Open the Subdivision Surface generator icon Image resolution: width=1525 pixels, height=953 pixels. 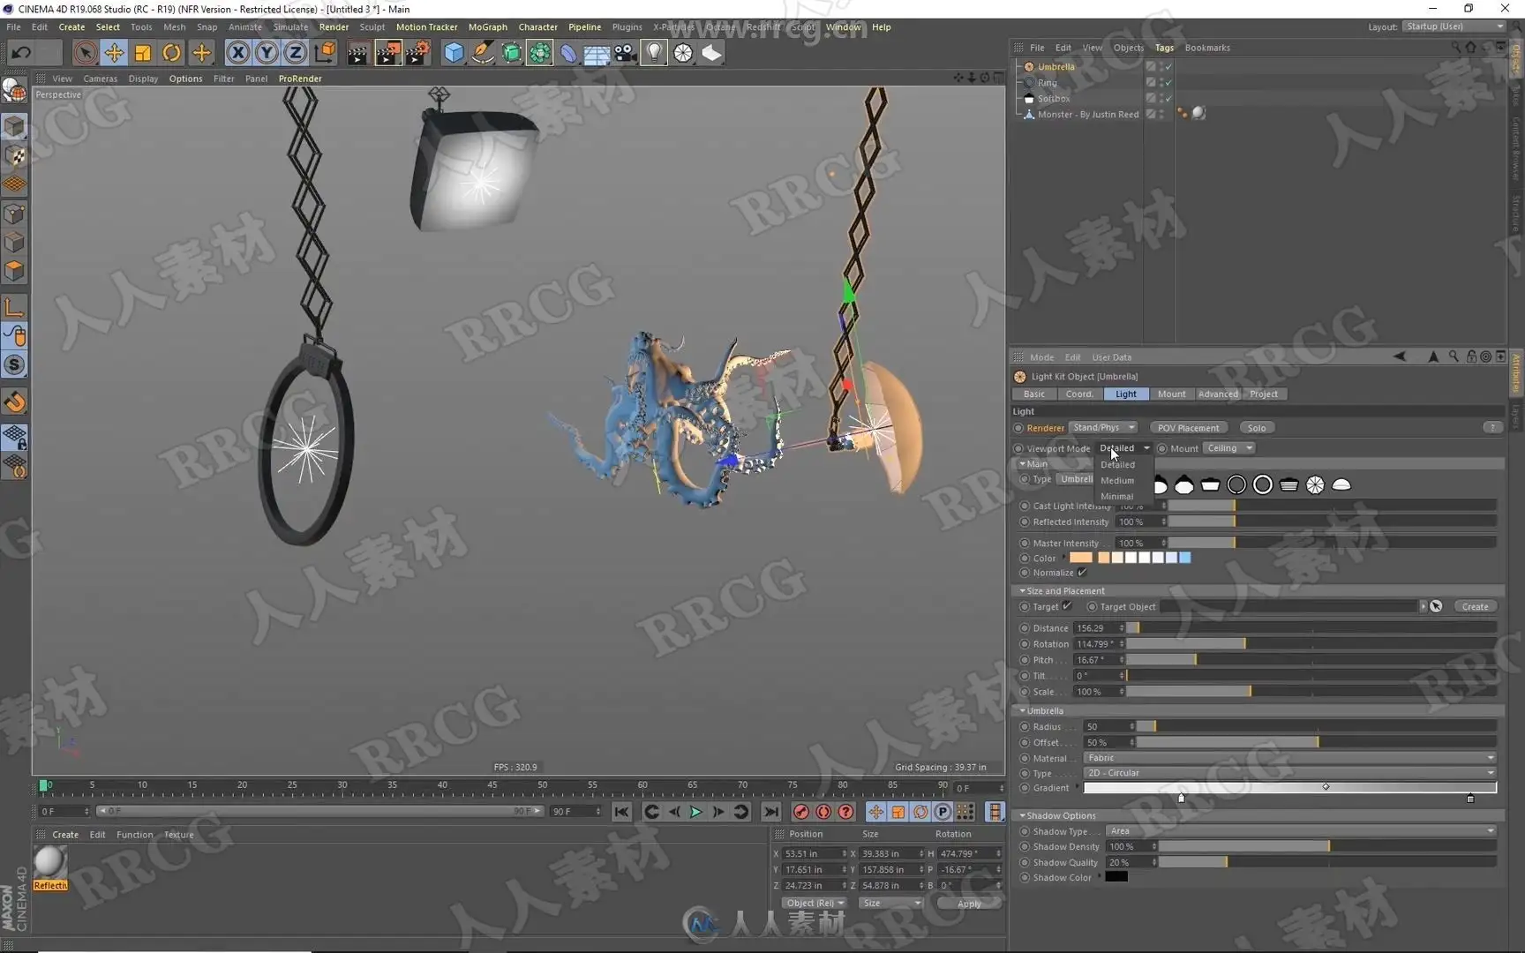tap(512, 53)
